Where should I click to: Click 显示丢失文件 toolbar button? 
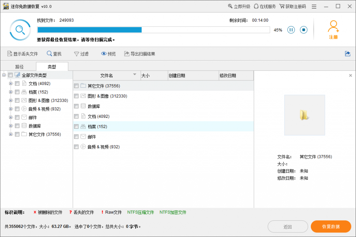point(23,54)
